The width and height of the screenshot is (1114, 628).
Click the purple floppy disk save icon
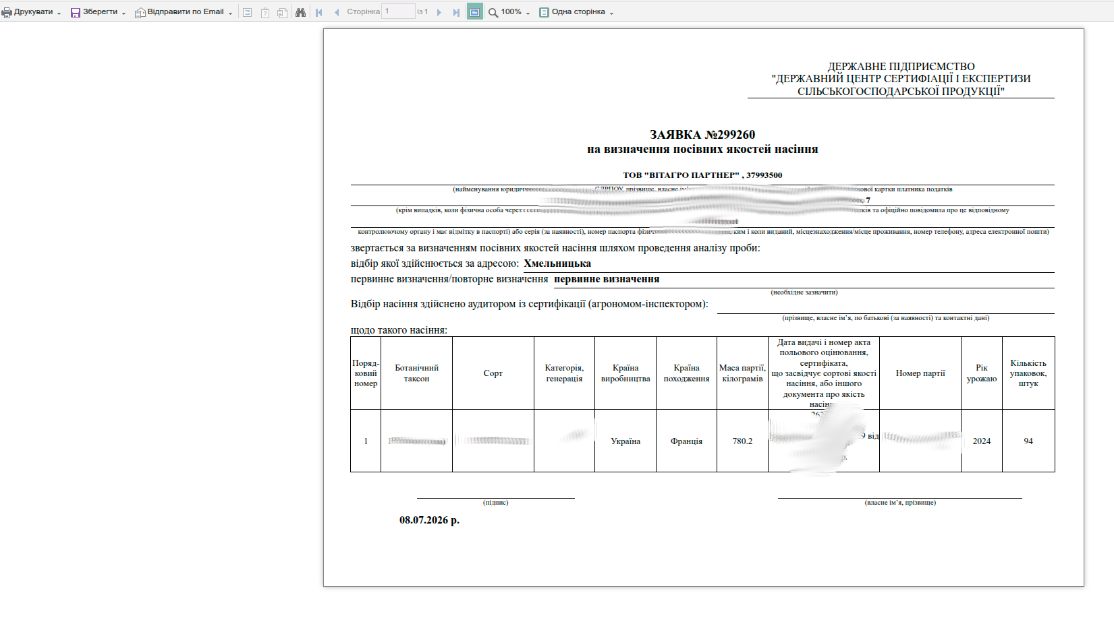click(x=76, y=12)
